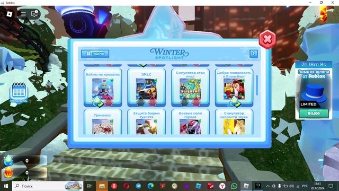Select the ЭР:LC game thumbnail
Screen dimensions: 339x191
pyautogui.click(x=146, y=89)
